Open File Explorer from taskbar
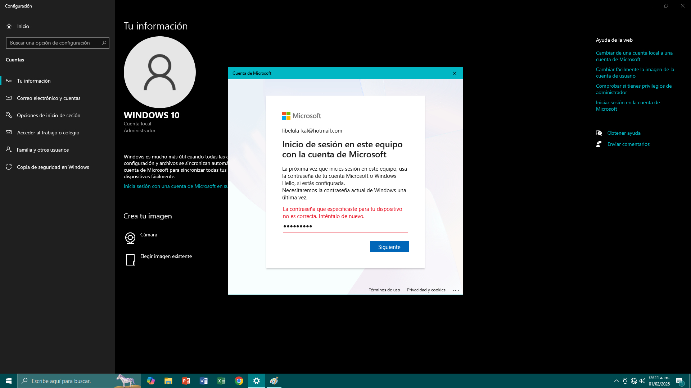Screen dimensions: 691x388 (168, 381)
